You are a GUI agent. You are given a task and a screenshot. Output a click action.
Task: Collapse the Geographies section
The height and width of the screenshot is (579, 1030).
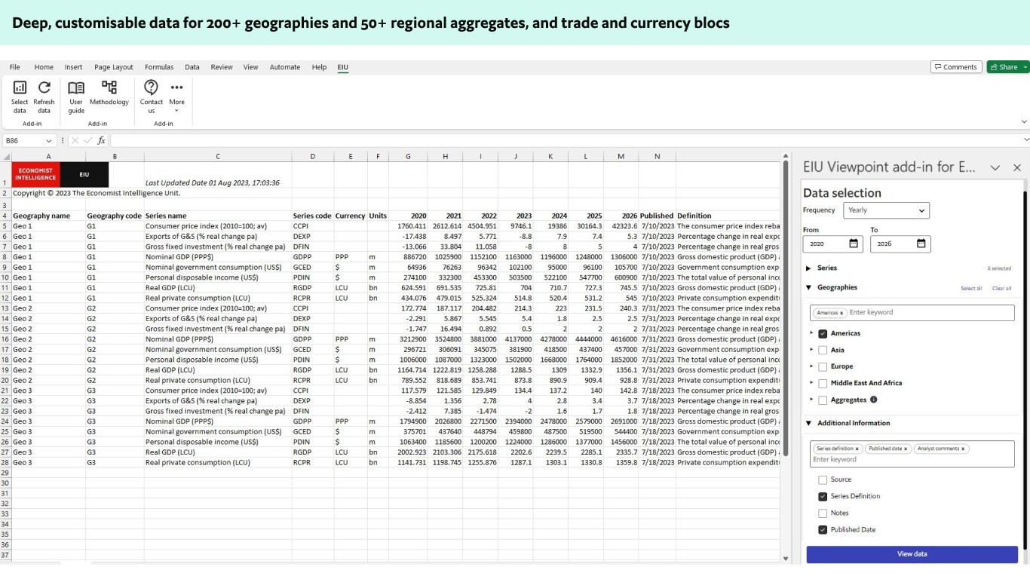[808, 287]
